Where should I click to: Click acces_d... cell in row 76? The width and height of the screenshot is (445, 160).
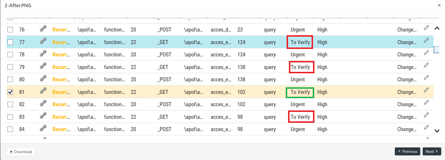point(221,30)
